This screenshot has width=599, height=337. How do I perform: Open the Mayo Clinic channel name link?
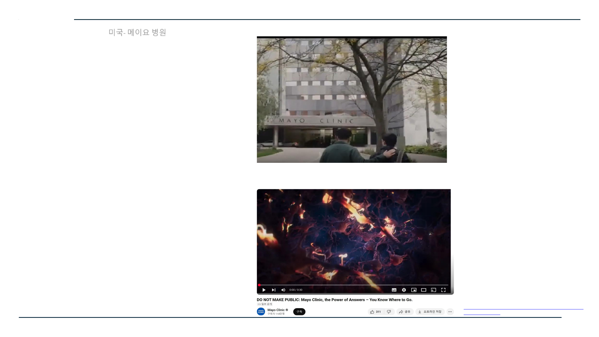coord(276,310)
